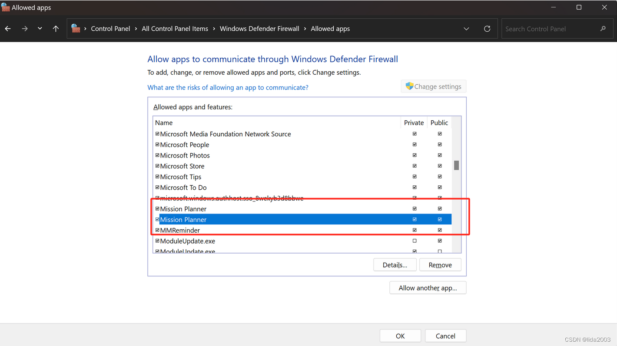Open chevron after Windows Defender Firewall breadcrumb

305,29
